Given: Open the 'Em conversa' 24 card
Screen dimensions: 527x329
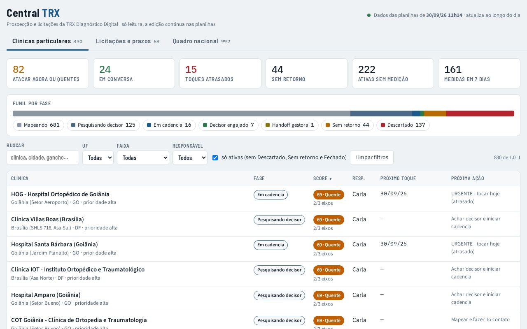Looking at the screenshot, I should click(134, 73).
